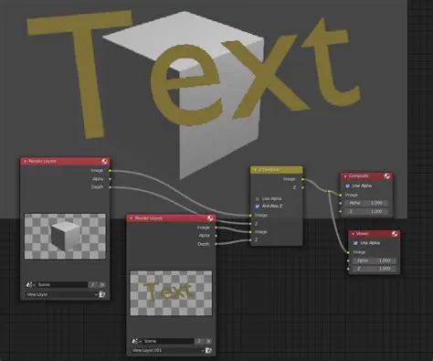
Task: Click Depth output socket of cube Render Layers
Action: click(110, 187)
